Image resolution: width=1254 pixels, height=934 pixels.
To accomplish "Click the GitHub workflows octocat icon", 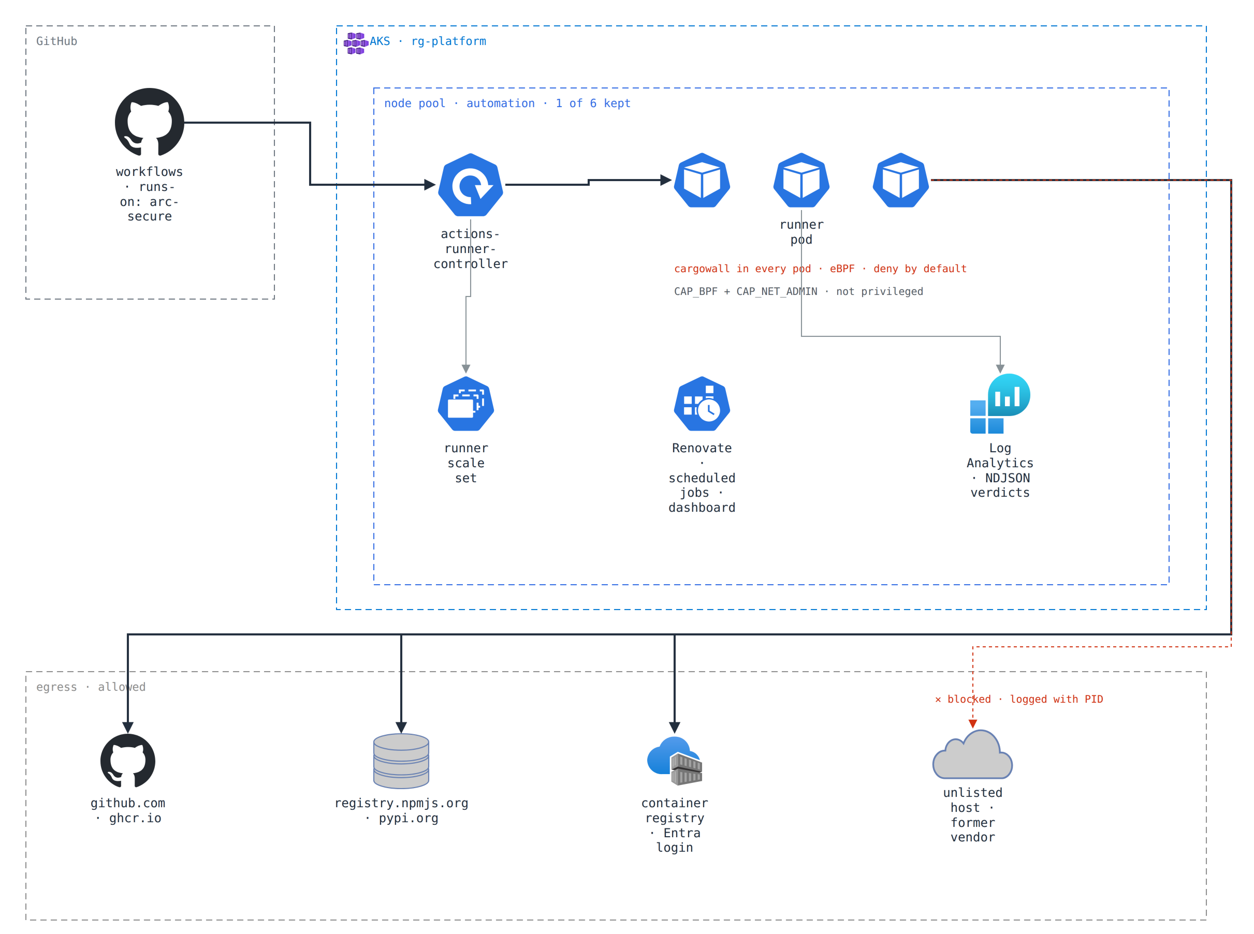I will click(149, 122).
